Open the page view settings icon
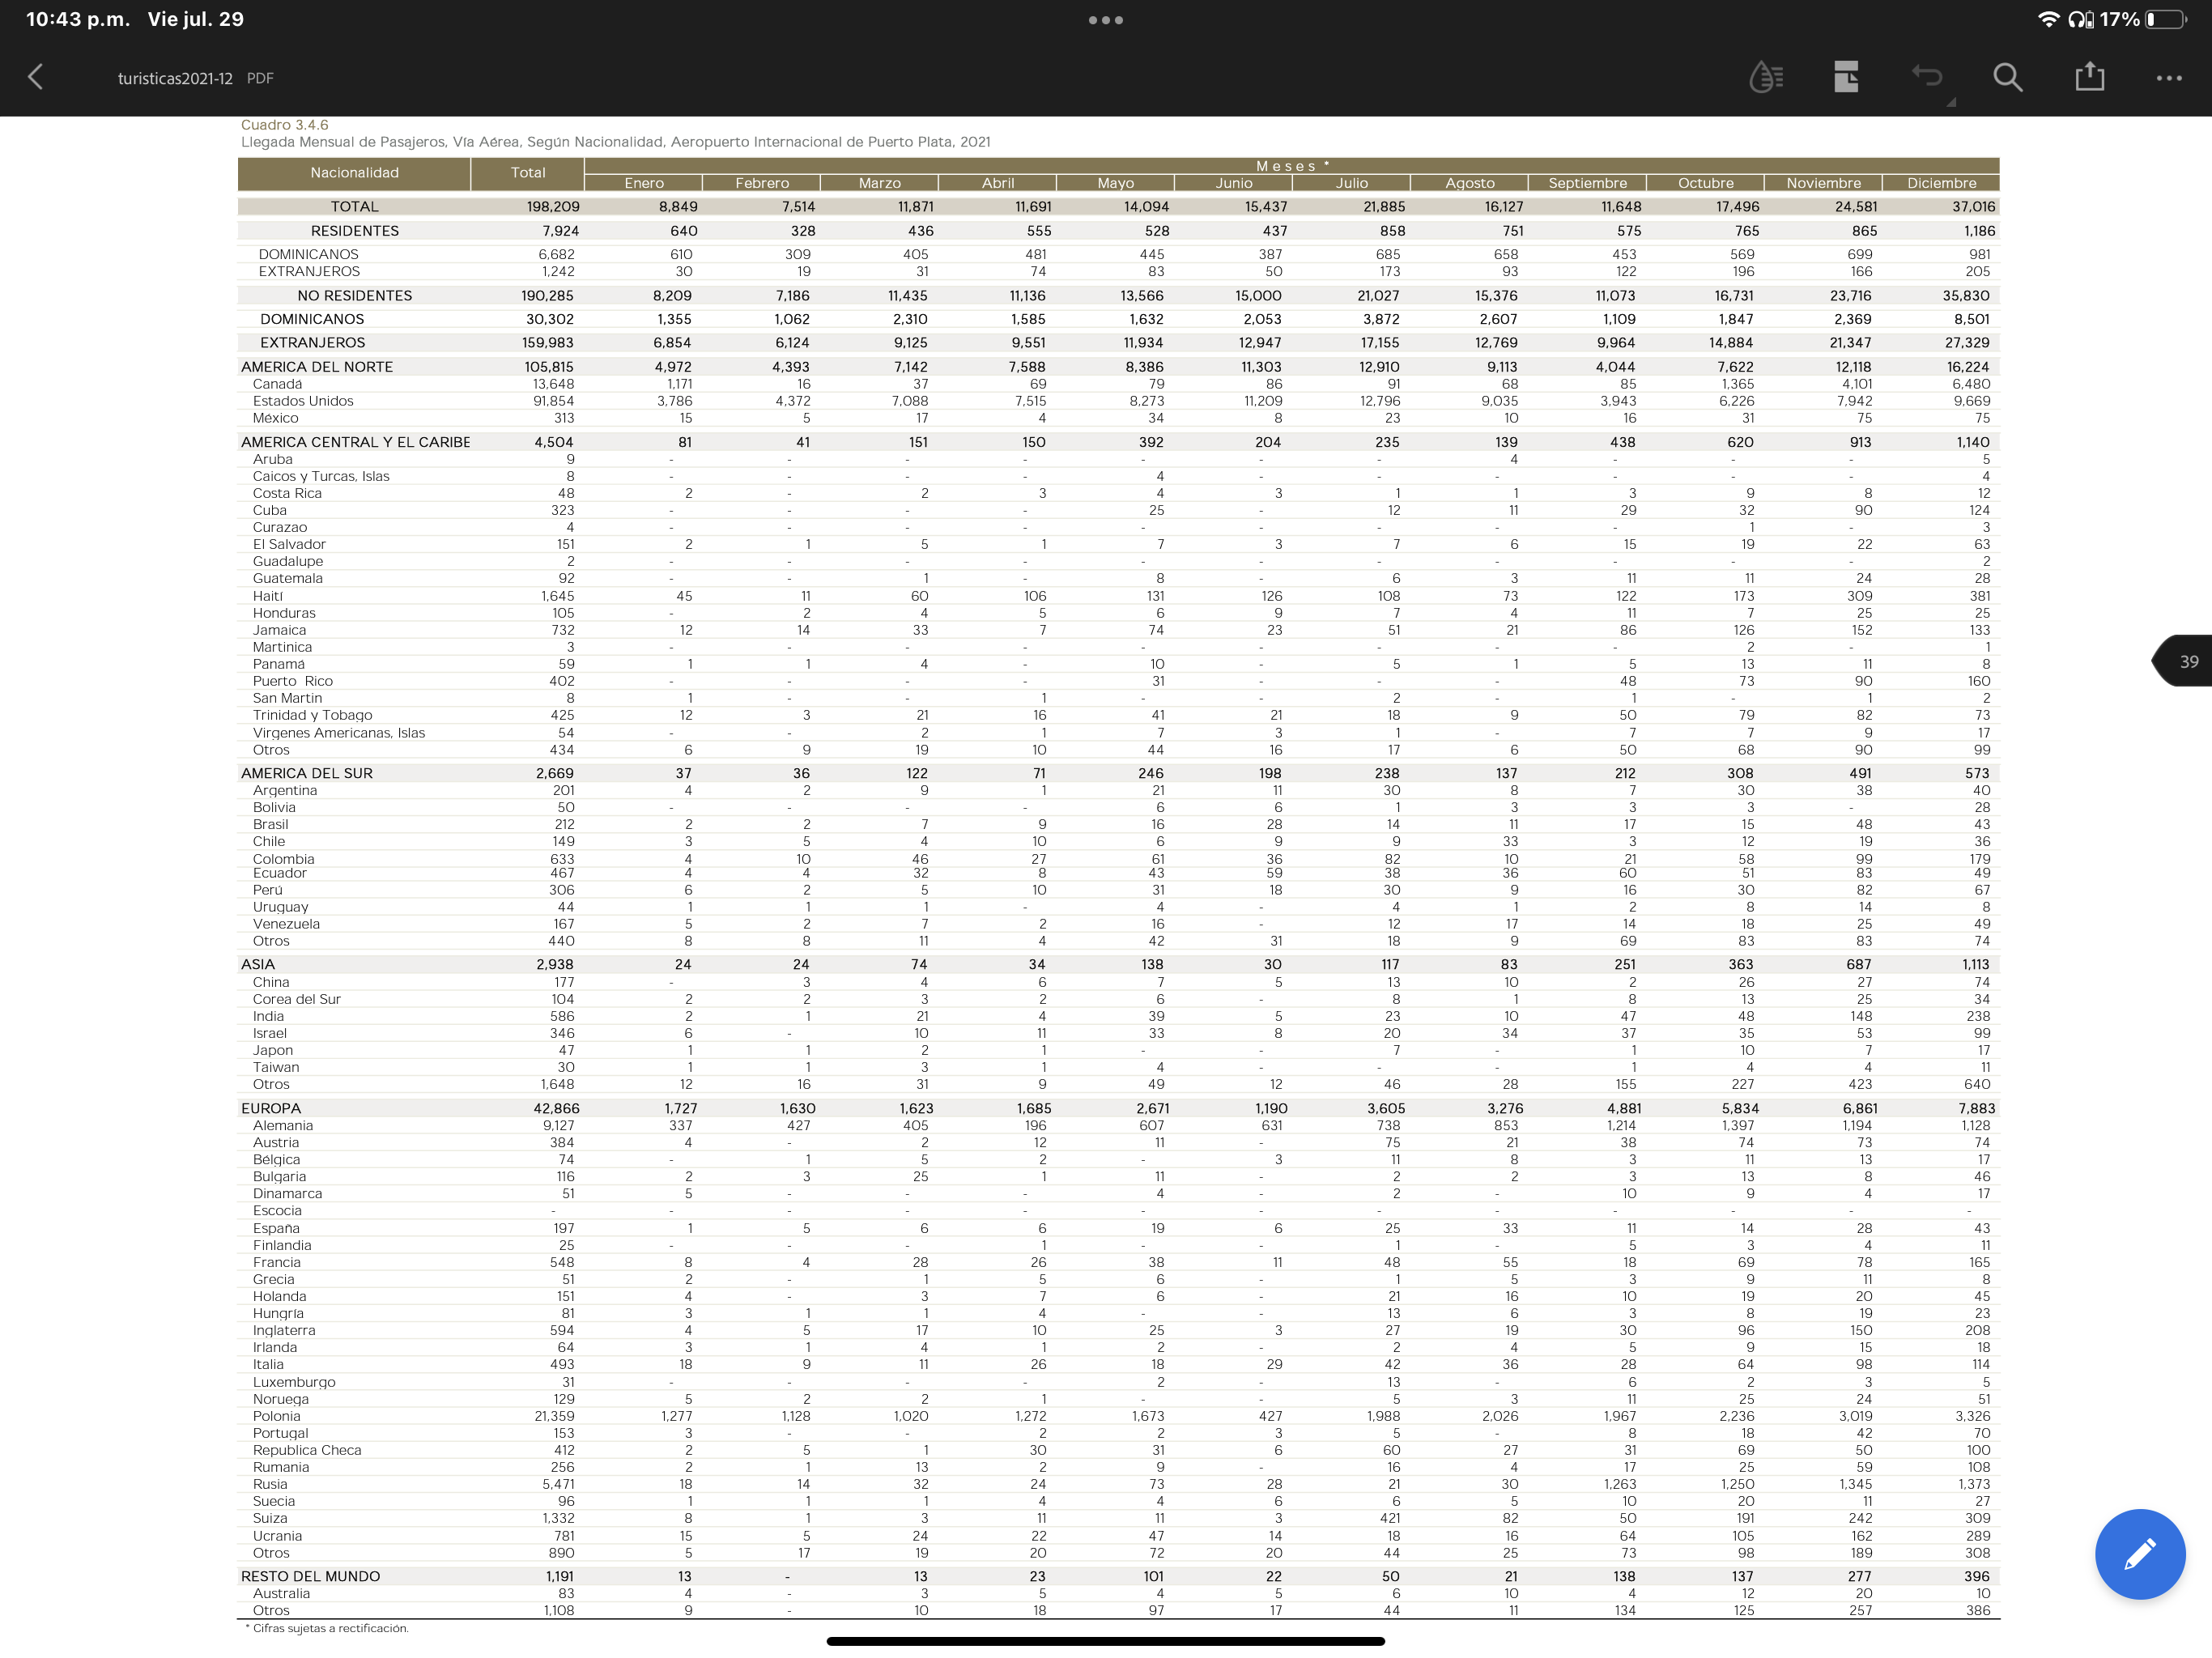Viewport: 2212px width, 1658px height. pyautogui.click(x=1846, y=77)
